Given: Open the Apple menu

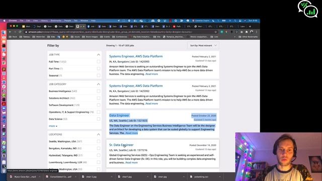Looking at the screenshot, I should [5, 21].
